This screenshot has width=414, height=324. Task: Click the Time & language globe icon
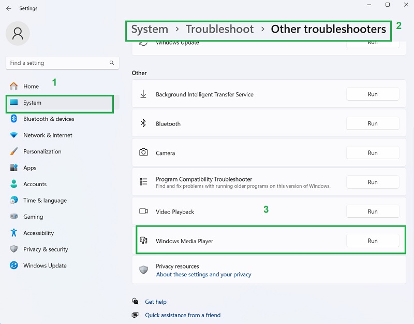tap(14, 200)
